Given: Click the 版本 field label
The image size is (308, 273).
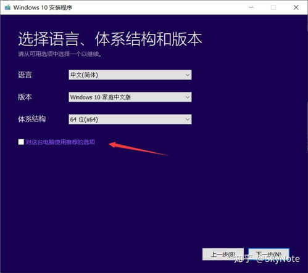Looking at the screenshot, I should coord(25,97).
